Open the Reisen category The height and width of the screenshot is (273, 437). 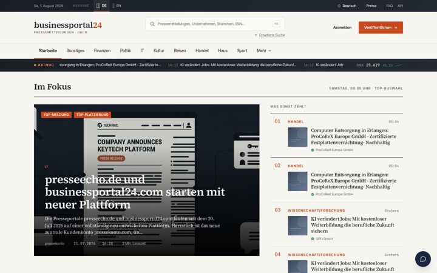coord(180,51)
